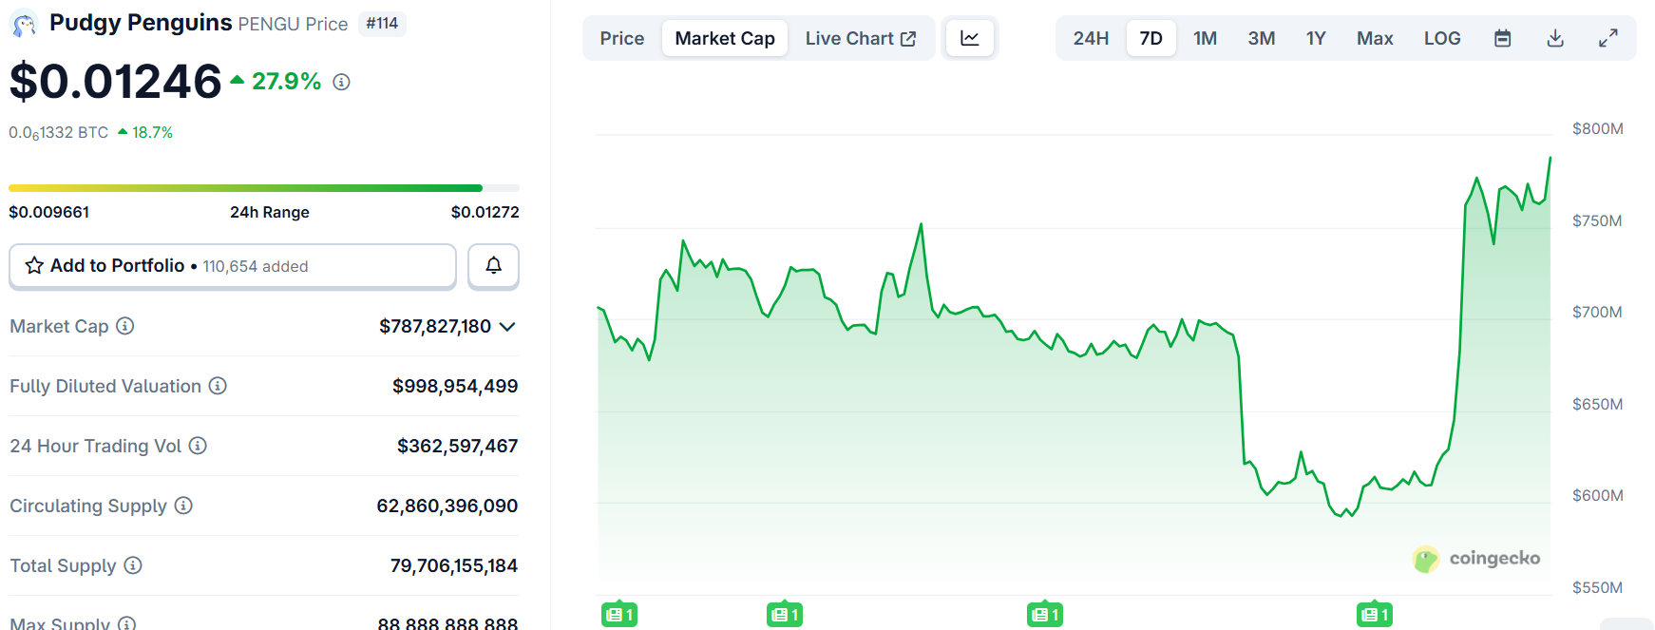Download chart data icon
This screenshot has height=630, width=1655.
1555,38
